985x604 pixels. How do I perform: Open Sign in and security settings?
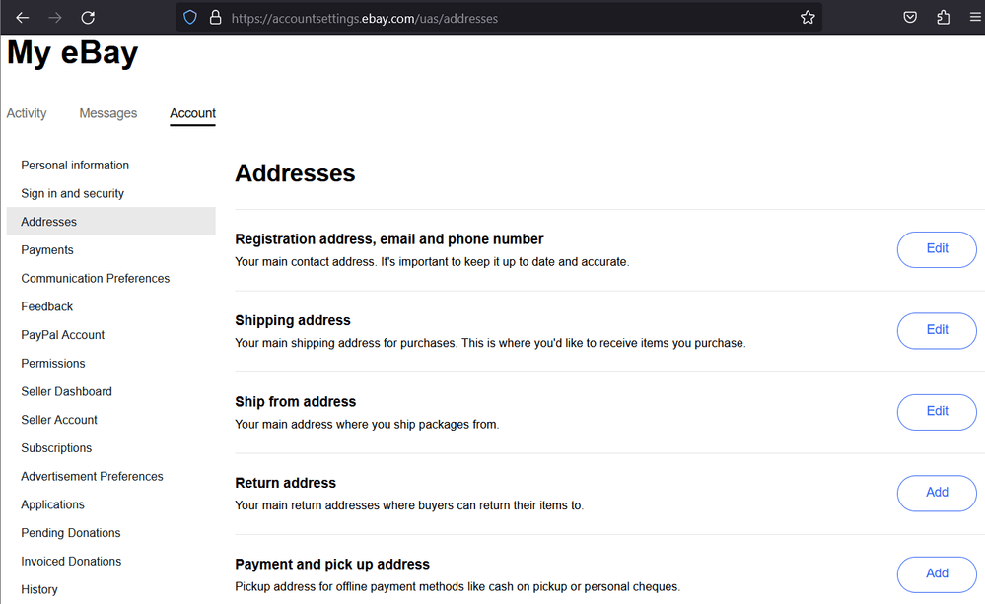(x=72, y=193)
